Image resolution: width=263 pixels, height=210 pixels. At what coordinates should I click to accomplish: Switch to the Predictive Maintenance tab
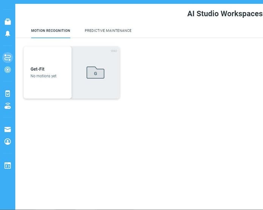pyautogui.click(x=108, y=31)
